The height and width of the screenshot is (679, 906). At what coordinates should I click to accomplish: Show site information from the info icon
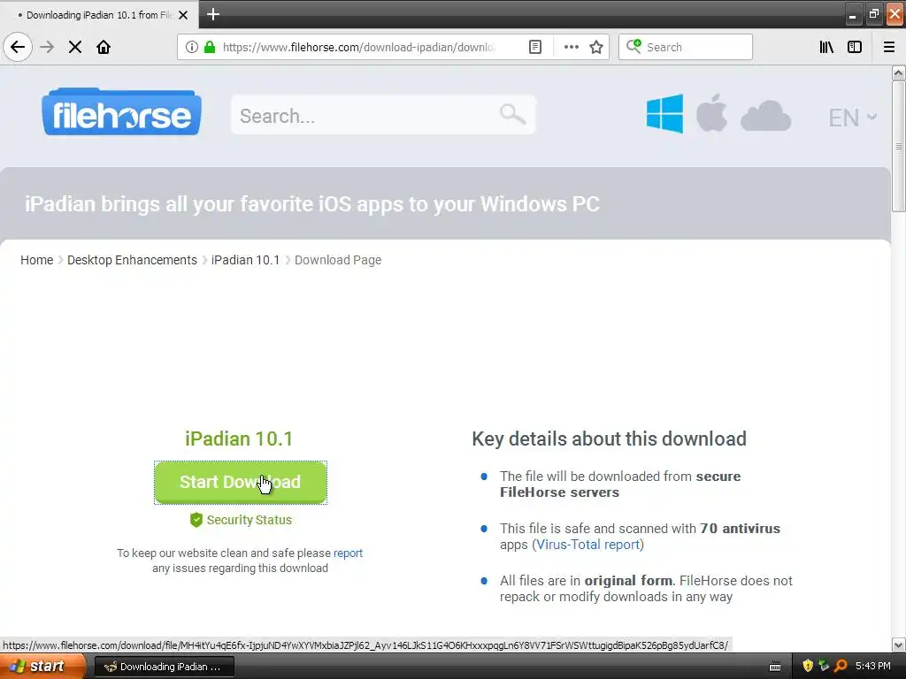coord(192,47)
